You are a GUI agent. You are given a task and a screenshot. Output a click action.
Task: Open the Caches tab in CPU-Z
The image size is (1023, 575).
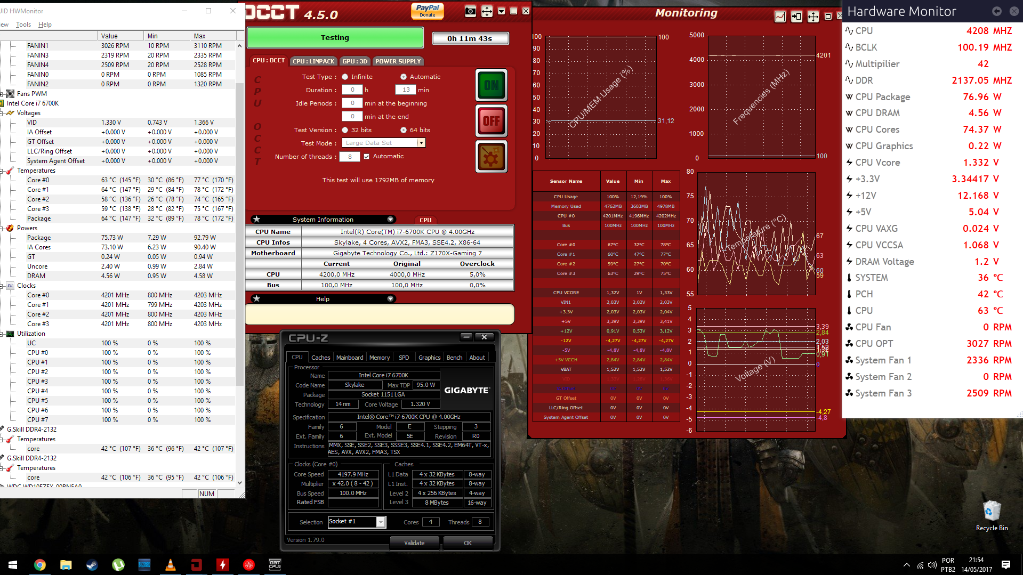(x=320, y=358)
